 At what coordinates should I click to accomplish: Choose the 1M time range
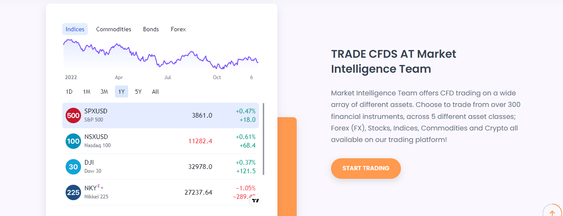(x=87, y=92)
